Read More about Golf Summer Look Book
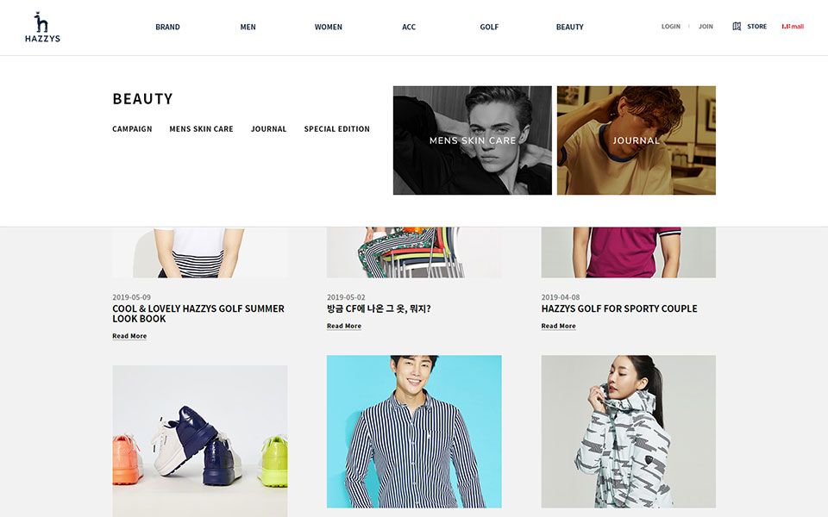This screenshot has width=828, height=517. (x=129, y=336)
